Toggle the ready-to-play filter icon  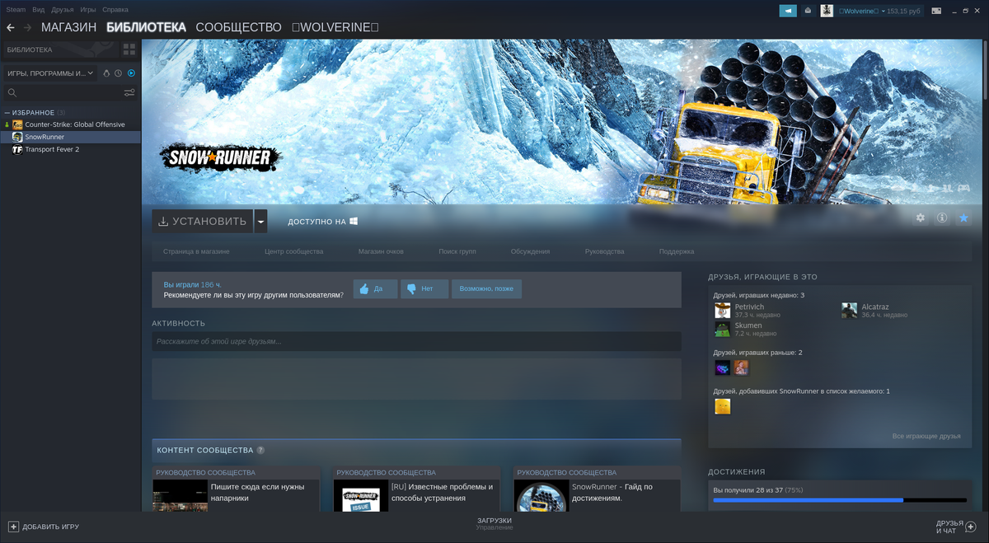131,73
